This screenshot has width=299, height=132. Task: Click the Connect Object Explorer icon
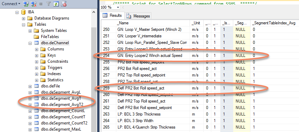[26, 4]
